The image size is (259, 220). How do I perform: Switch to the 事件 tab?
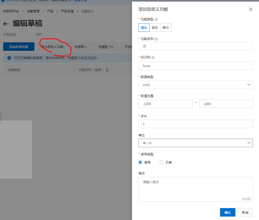pyautogui.click(x=165, y=27)
